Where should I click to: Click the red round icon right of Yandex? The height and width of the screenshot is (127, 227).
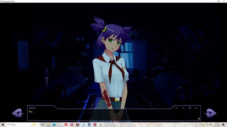[66, 125]
